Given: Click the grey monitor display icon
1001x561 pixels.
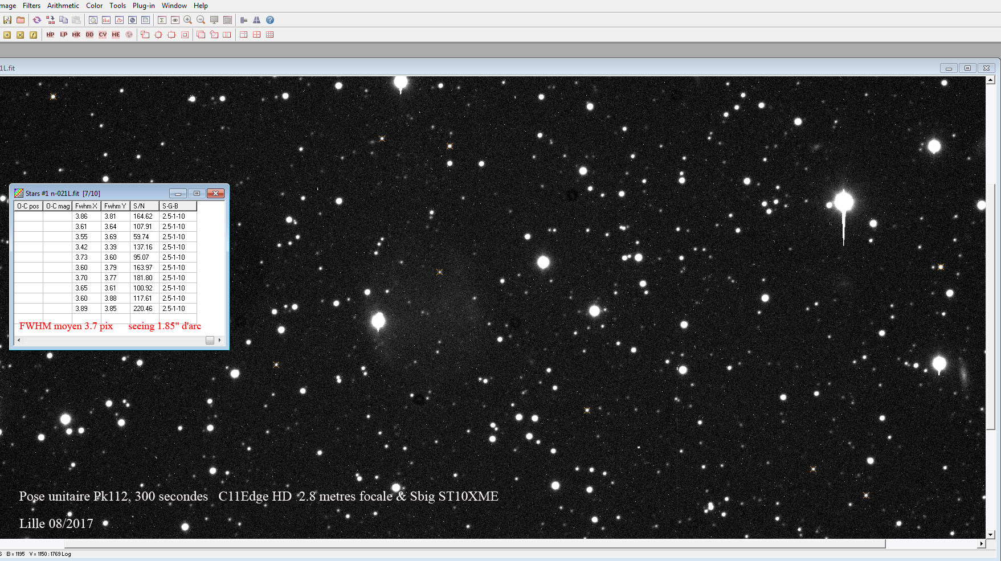Looking at the screenshot, I should [214, 20].
